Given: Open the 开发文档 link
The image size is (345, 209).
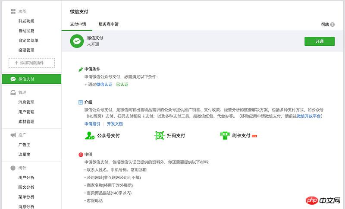Looking at the screenshot, I should coord(115,124).
